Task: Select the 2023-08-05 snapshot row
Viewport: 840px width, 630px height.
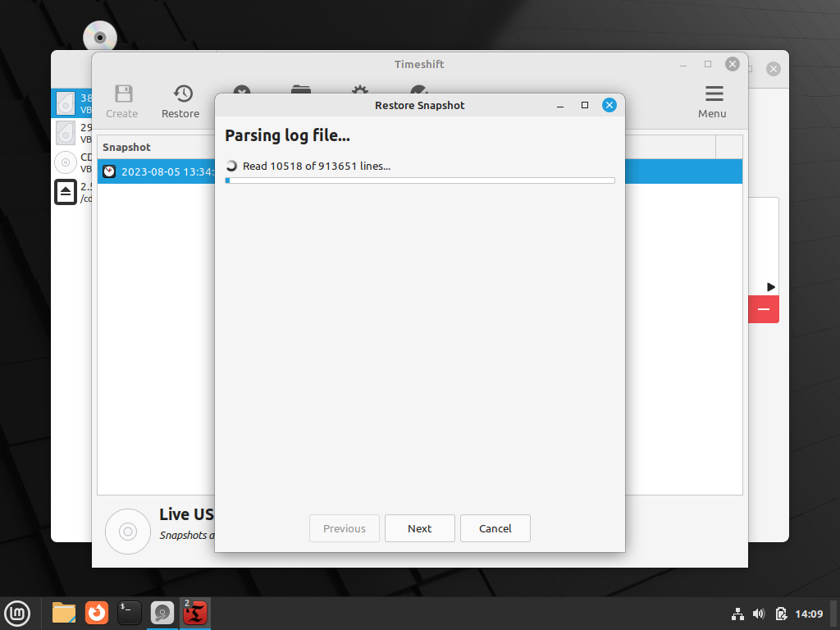Action: coord(420,171)
